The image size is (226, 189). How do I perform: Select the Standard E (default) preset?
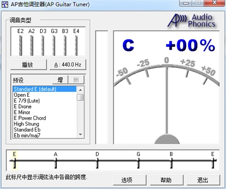point(45,89)
